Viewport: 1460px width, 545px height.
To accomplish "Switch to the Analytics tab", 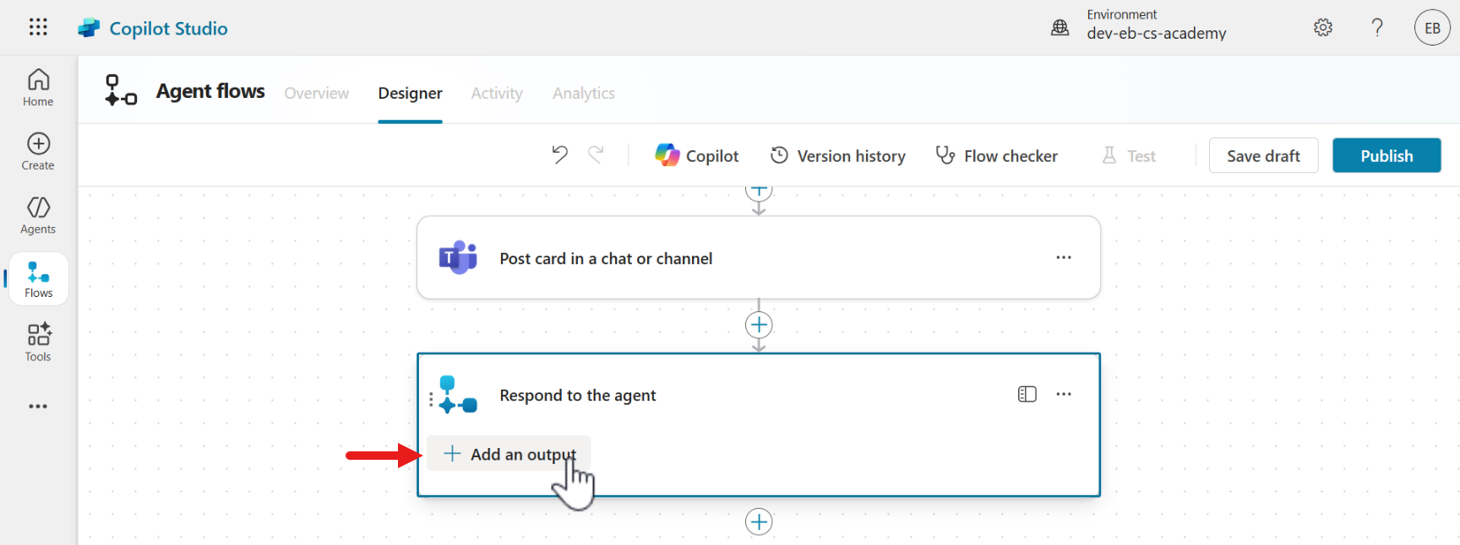I will (x=583, y=93).
